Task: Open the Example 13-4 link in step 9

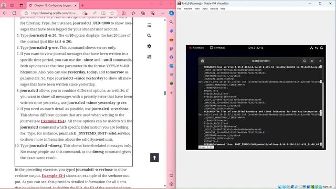Action: 52,121
